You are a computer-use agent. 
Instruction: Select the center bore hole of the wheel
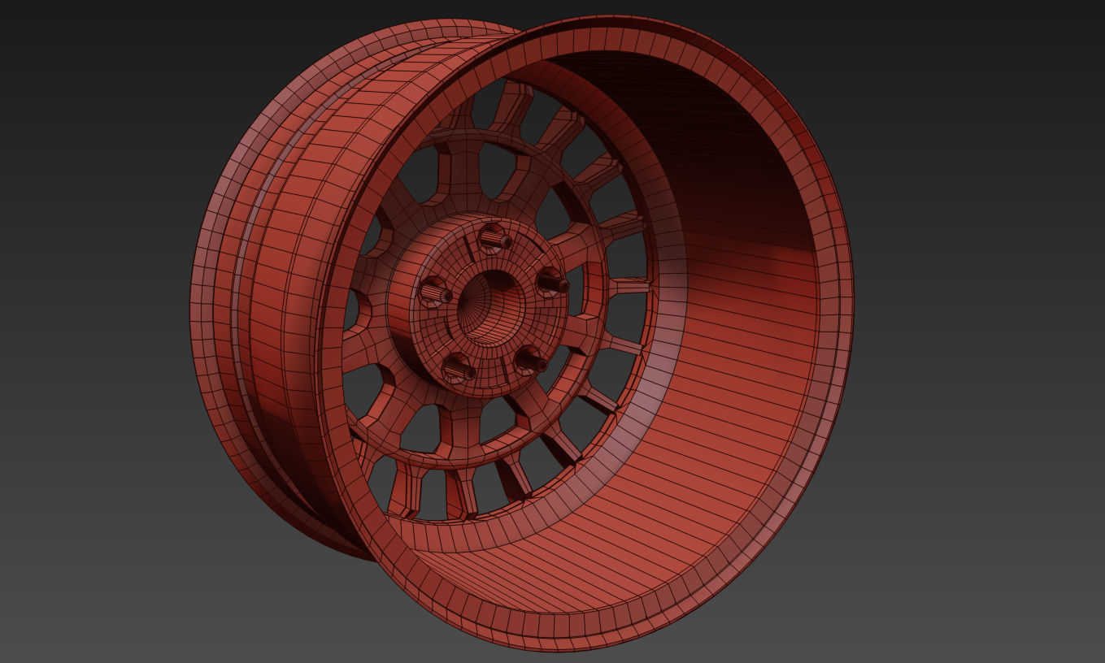(489, 307)
